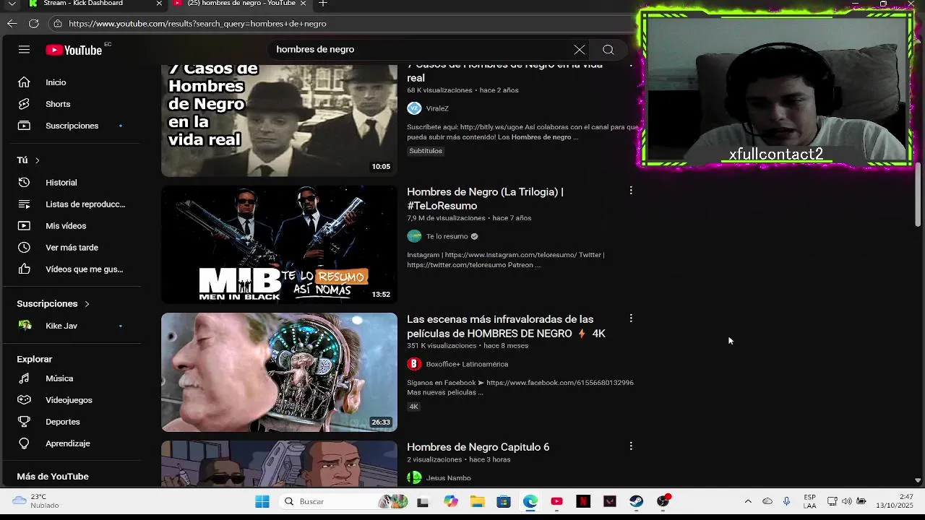
Task: Close the Stream - Kick Dashboard tab
Action: click(159, 4)
